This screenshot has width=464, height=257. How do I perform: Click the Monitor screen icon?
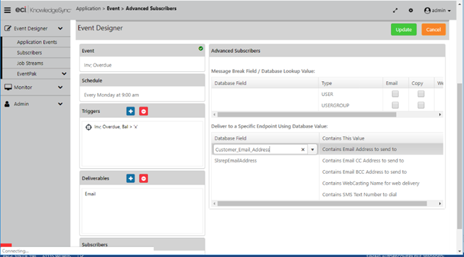pos(8,87)
